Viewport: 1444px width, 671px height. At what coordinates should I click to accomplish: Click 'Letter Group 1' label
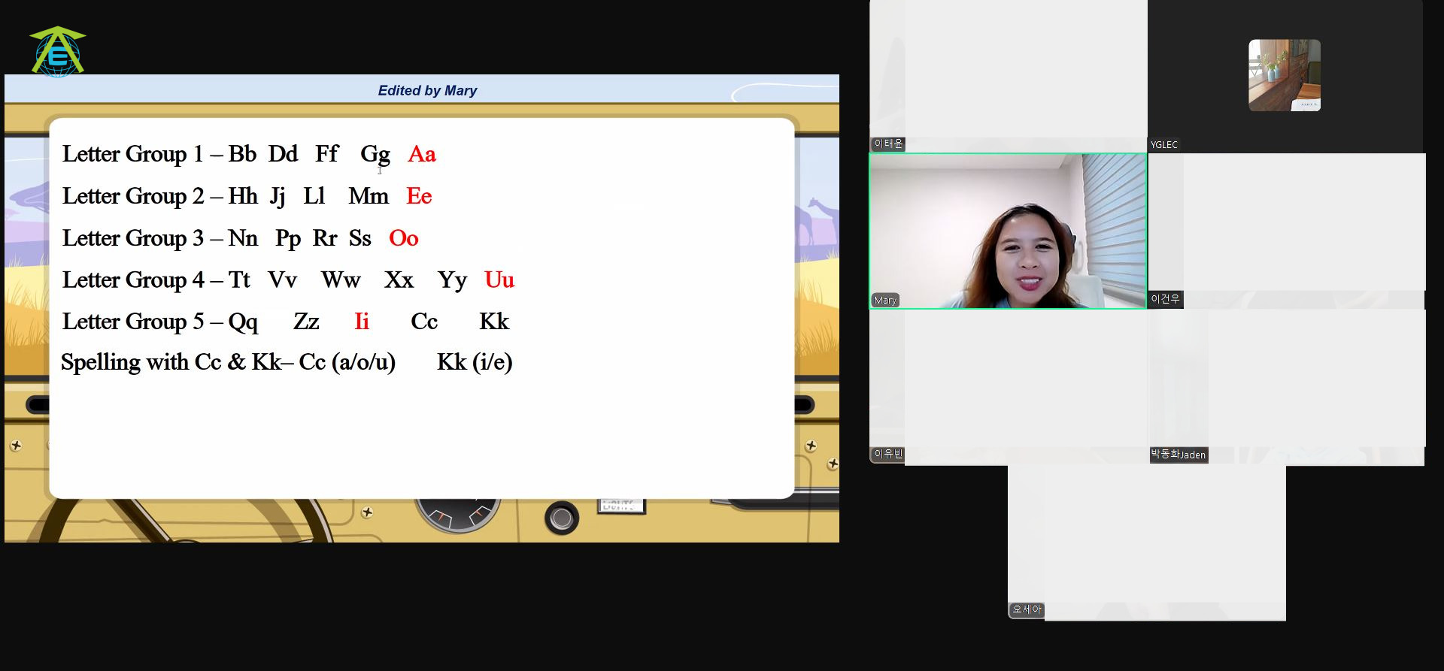point(132,154)
